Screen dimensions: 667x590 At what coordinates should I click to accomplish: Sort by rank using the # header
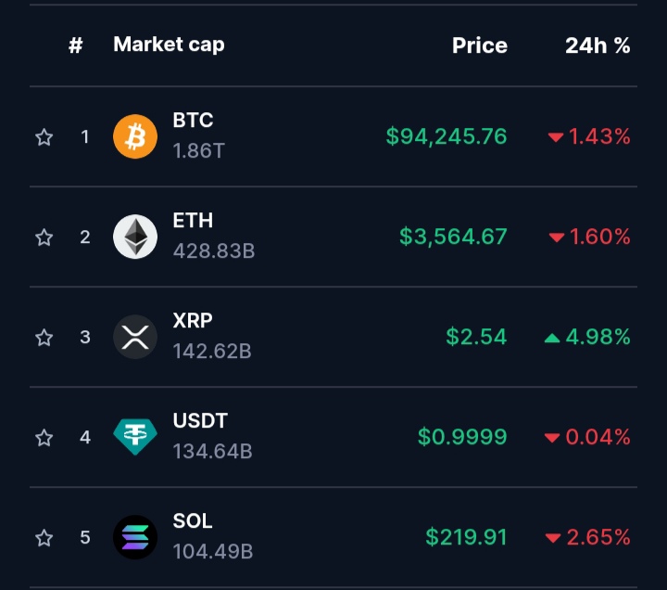coord(76,45)
